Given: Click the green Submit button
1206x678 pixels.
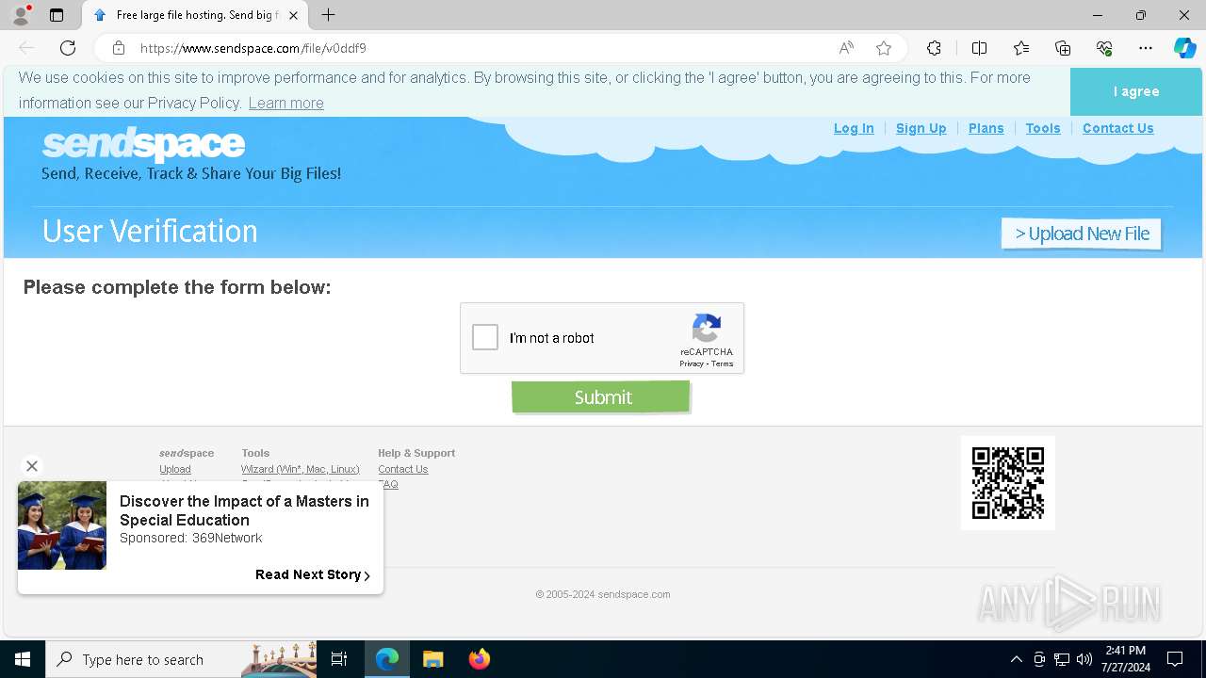Looking at the screenshot, I should (601, 396).
